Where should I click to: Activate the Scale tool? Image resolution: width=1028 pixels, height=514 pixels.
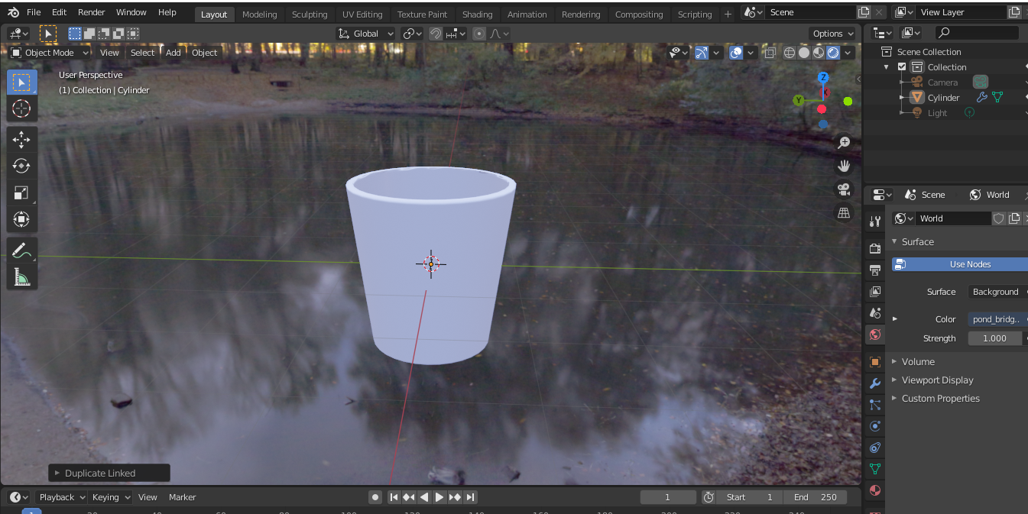[21, 192]
